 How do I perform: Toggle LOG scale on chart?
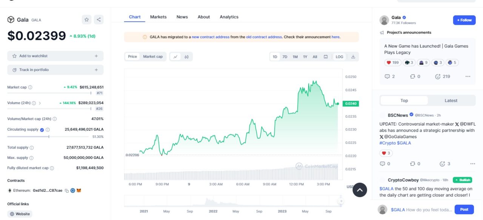pos(340,57)
